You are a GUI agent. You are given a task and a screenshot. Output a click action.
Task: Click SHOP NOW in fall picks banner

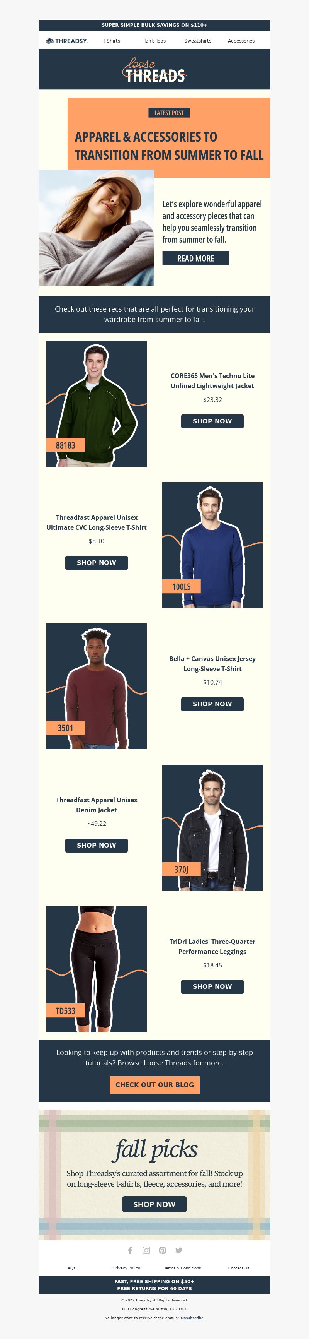[154, 1204]
